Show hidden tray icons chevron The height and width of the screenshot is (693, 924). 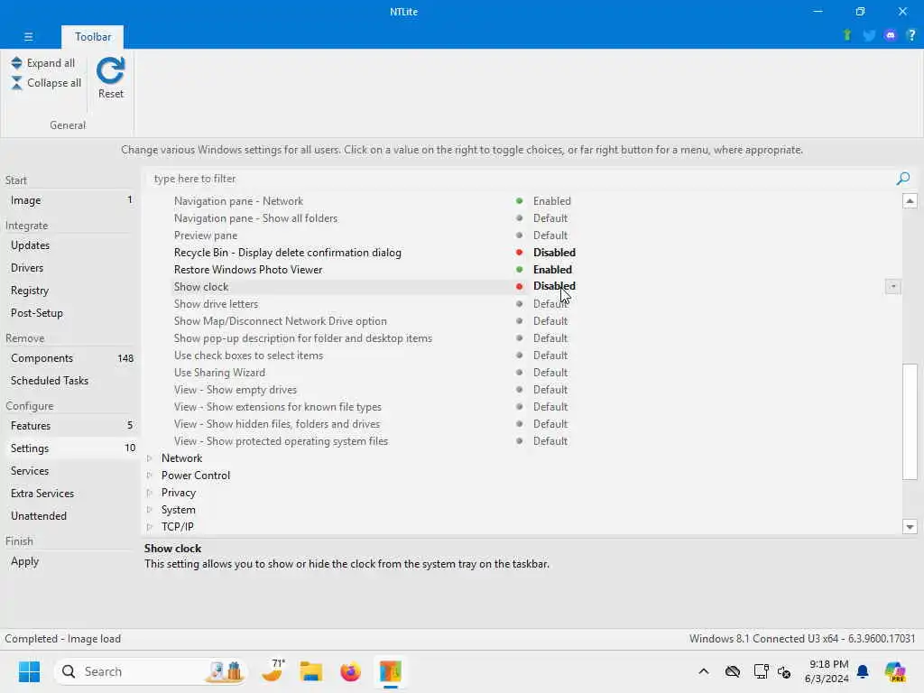704,671
